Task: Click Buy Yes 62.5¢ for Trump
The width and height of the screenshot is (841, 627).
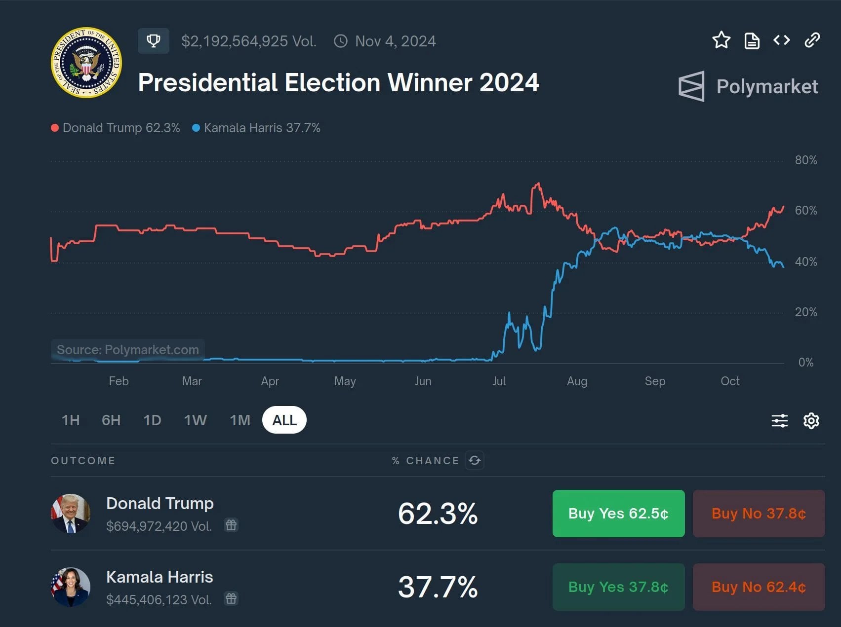Action: (618, 514)
